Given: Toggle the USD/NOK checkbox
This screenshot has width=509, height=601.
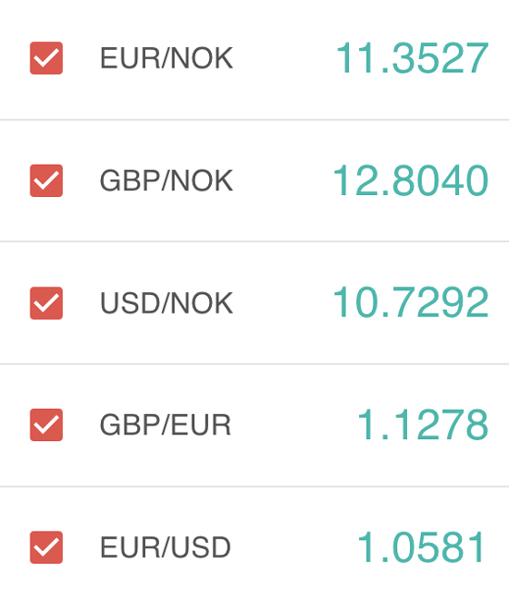Looking at the screenshot, I should click(46, 302).
